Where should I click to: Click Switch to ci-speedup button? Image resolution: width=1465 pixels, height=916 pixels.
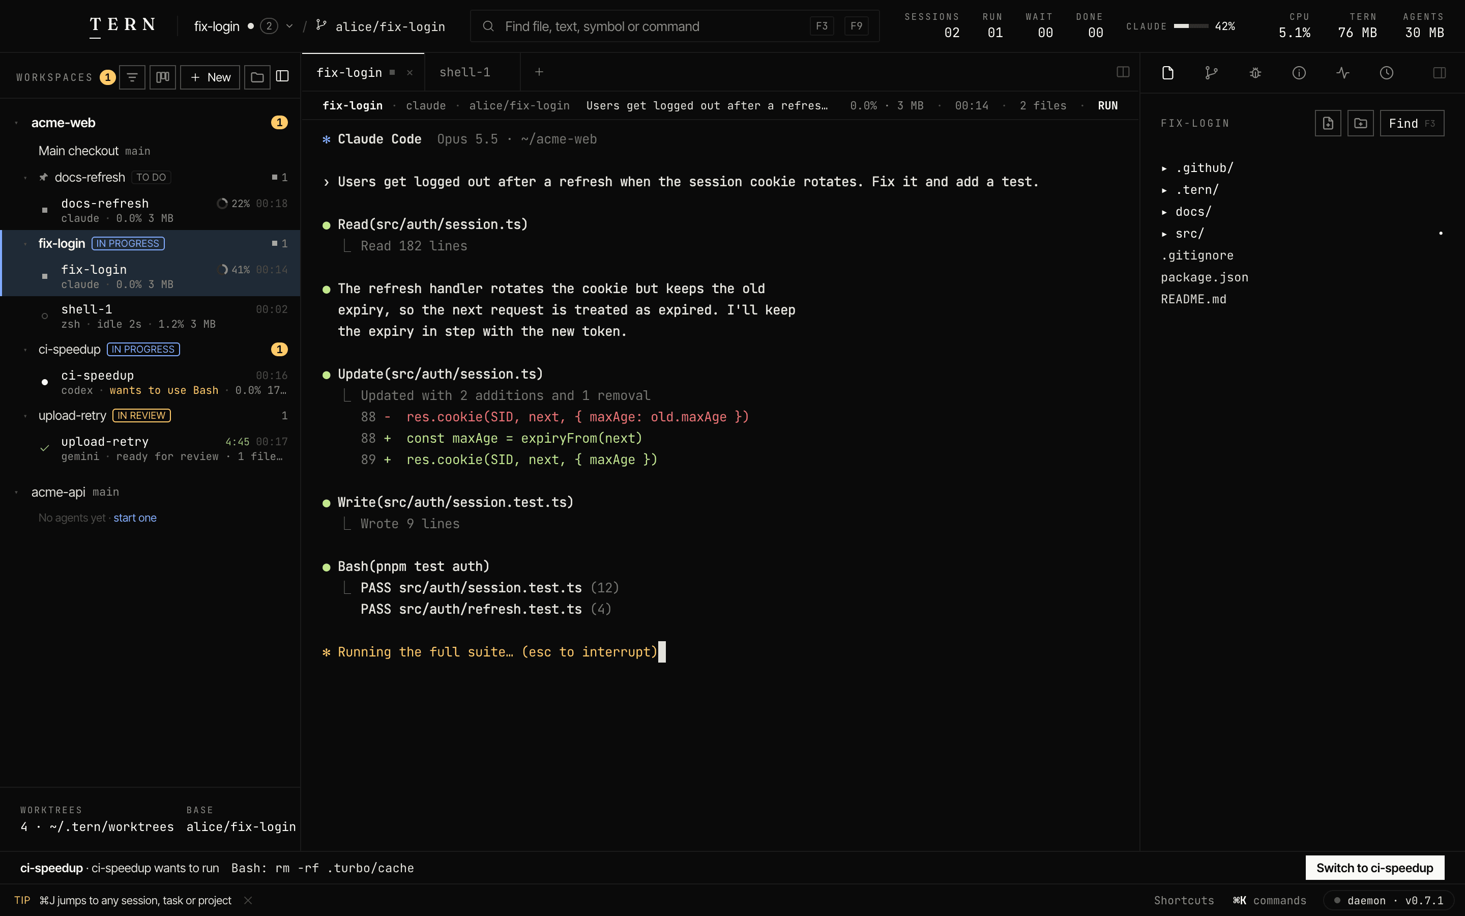point(1375,868)
